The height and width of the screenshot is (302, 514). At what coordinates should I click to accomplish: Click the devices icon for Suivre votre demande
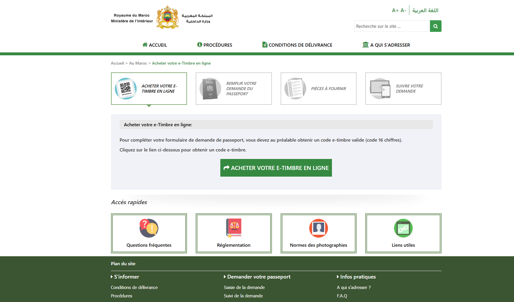point(380,89)
